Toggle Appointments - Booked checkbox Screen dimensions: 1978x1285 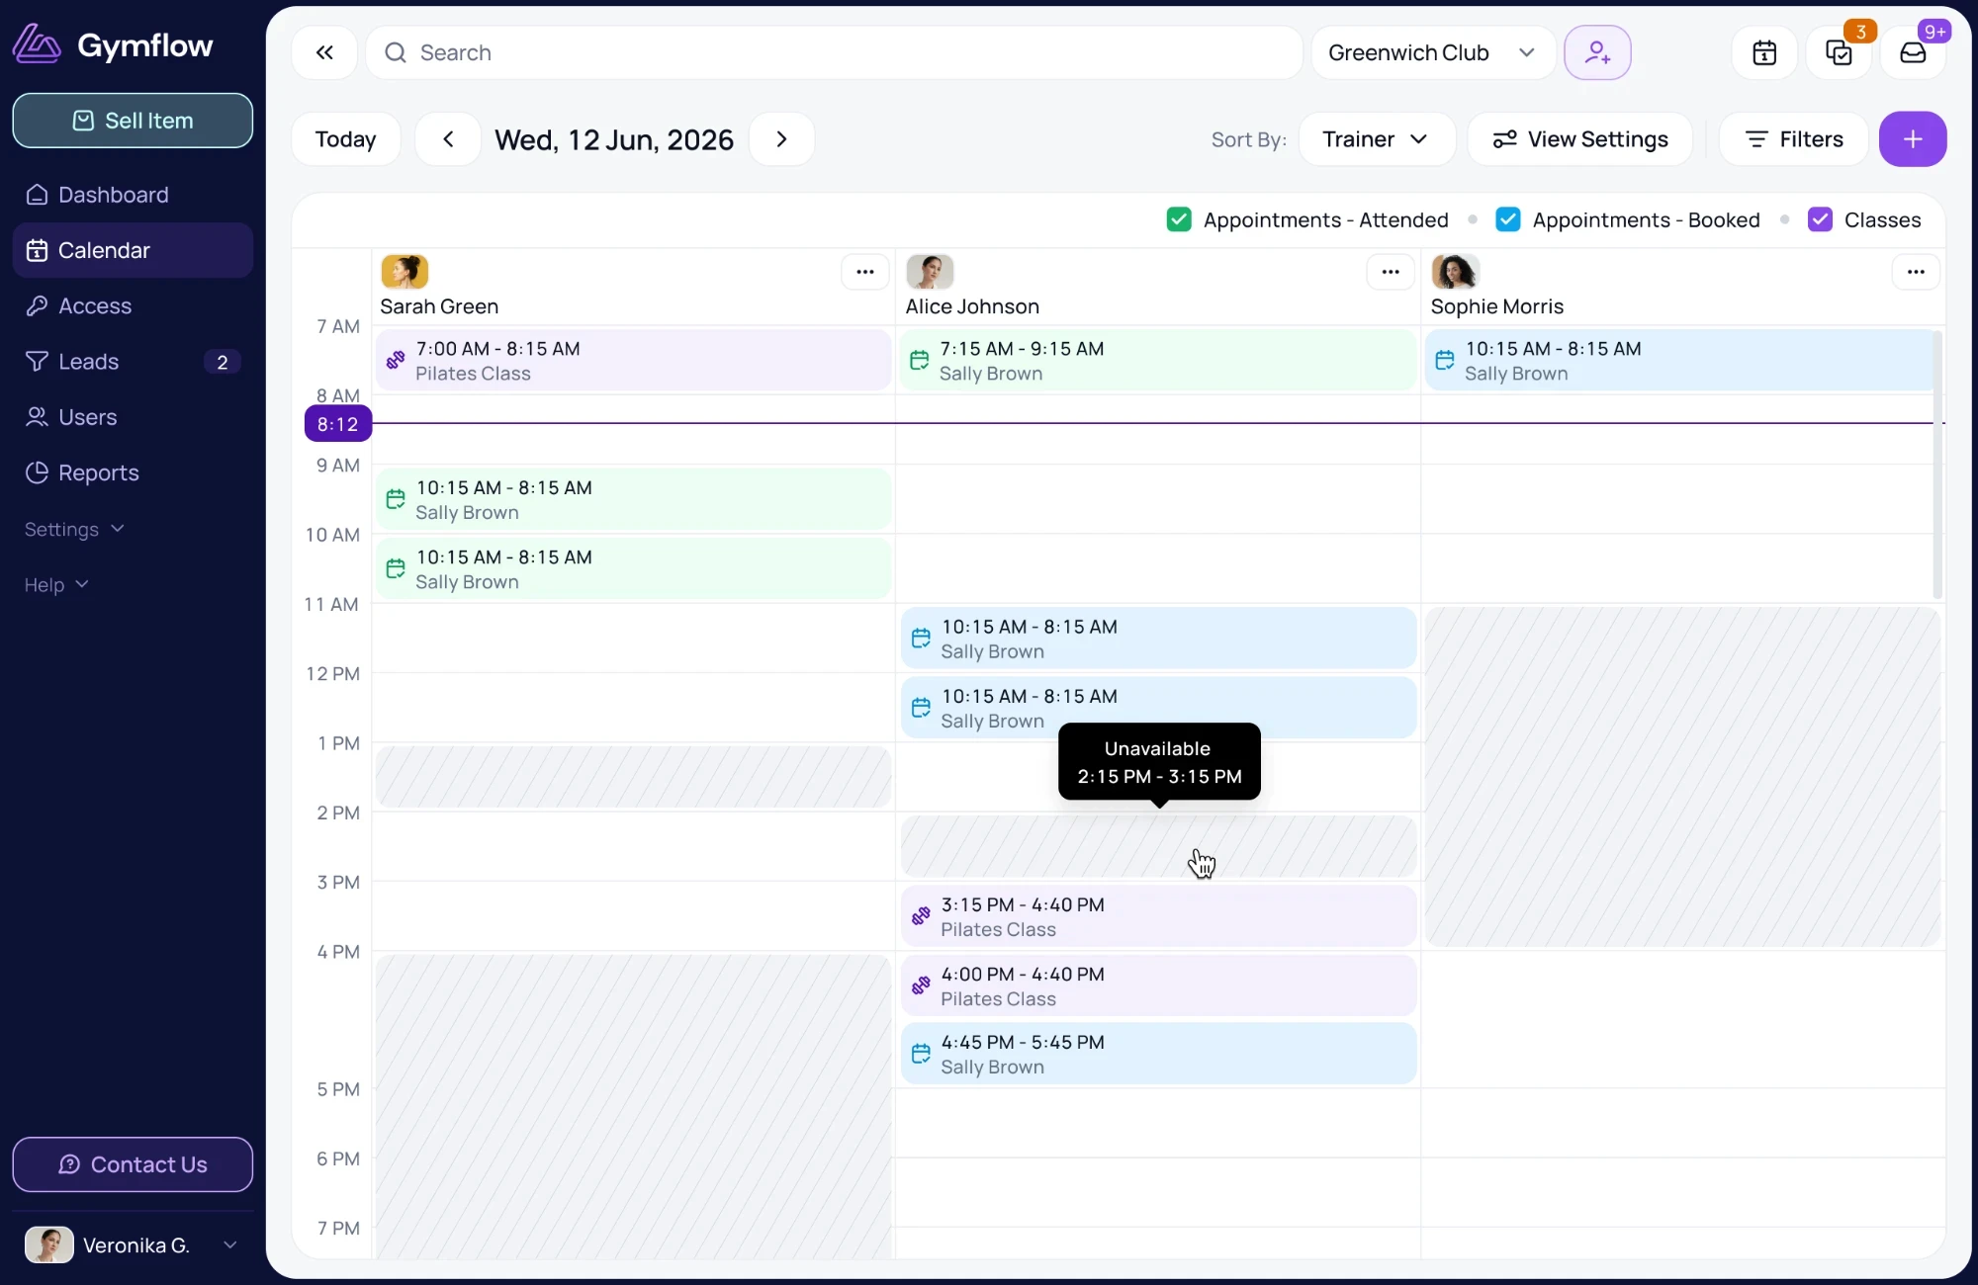pos(1508,219)
